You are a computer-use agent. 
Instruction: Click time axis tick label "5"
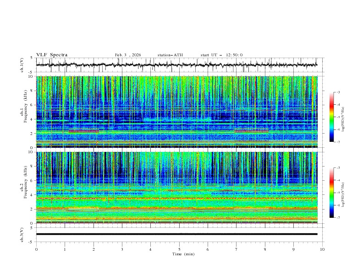(x=179, y=249)
